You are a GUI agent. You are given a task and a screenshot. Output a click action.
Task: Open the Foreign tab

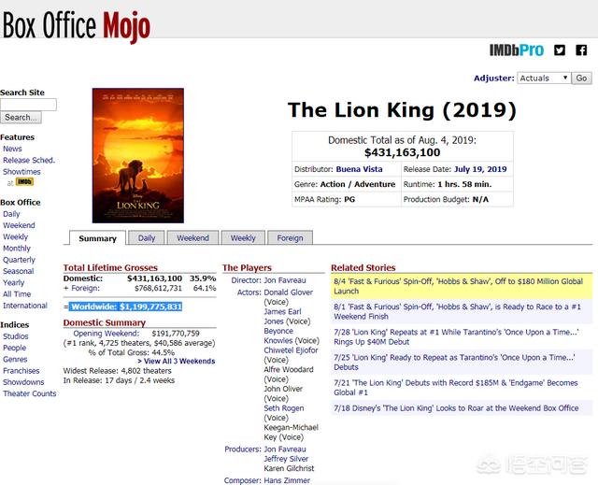click(290, 238)
